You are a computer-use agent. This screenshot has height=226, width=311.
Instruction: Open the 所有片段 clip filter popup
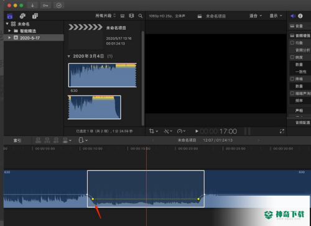[105, 16]
